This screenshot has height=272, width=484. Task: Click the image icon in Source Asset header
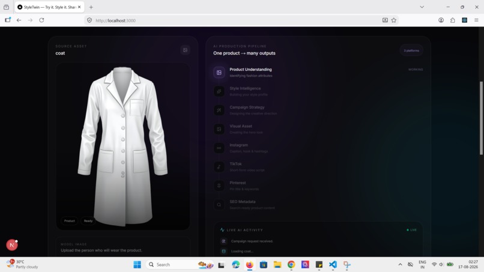click(x=185, y=50)
